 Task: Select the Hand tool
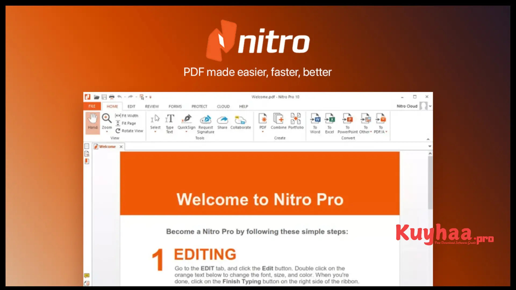[x=92, y=122]
